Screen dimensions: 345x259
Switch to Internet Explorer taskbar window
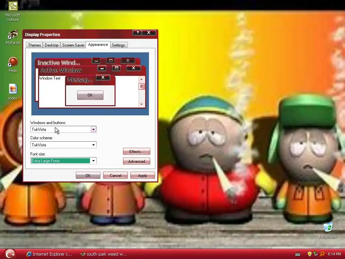49,254
